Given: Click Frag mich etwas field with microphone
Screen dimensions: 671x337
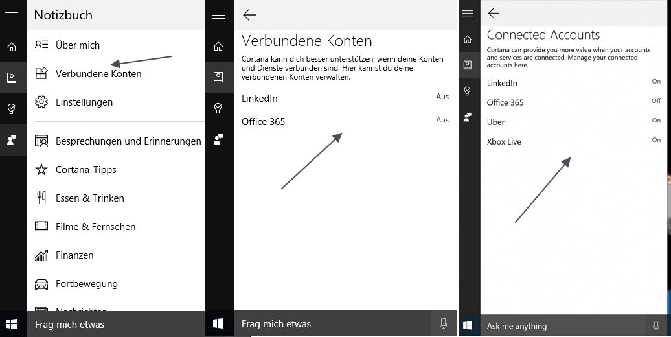Looking at the screenshot, I should click(332, 324).
